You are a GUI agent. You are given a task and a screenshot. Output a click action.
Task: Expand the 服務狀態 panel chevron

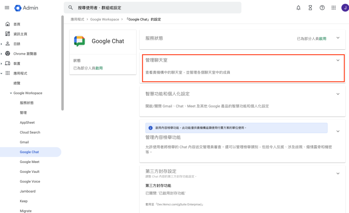pos(338,38)
